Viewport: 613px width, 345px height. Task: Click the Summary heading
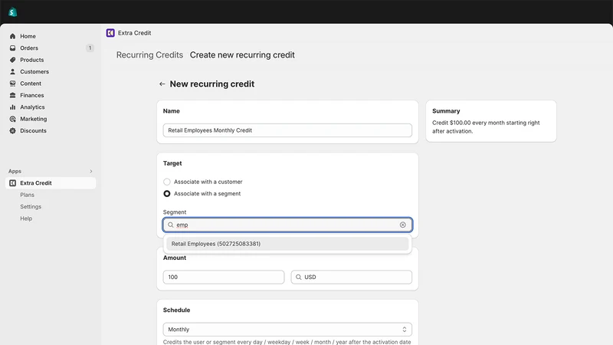(446, 111)
